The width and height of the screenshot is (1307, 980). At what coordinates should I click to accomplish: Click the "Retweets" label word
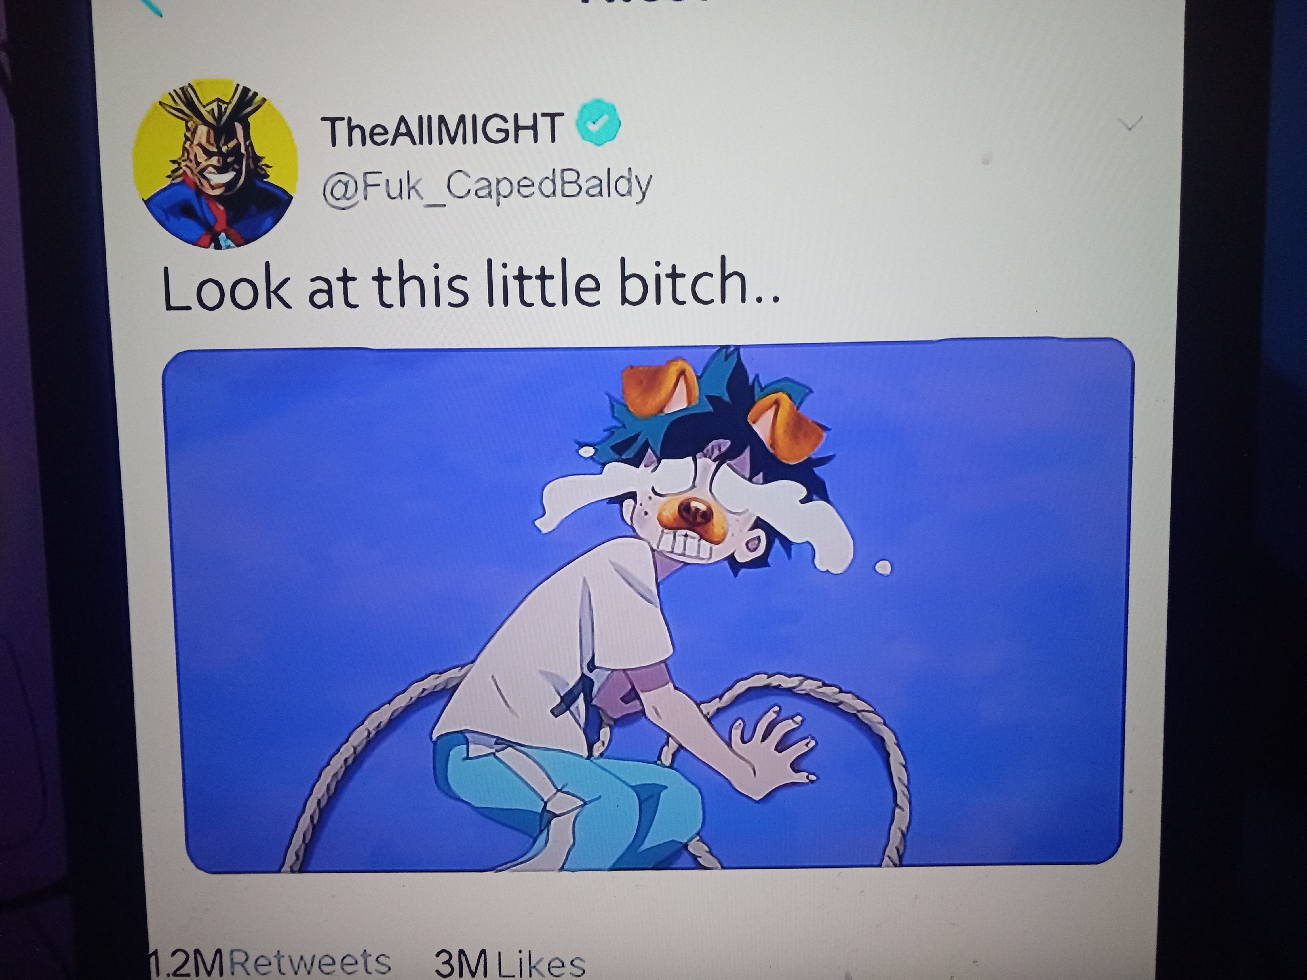click(x=310, y=963)
